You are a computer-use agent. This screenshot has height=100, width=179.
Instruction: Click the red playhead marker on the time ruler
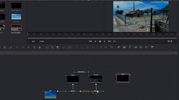point(103,34)
